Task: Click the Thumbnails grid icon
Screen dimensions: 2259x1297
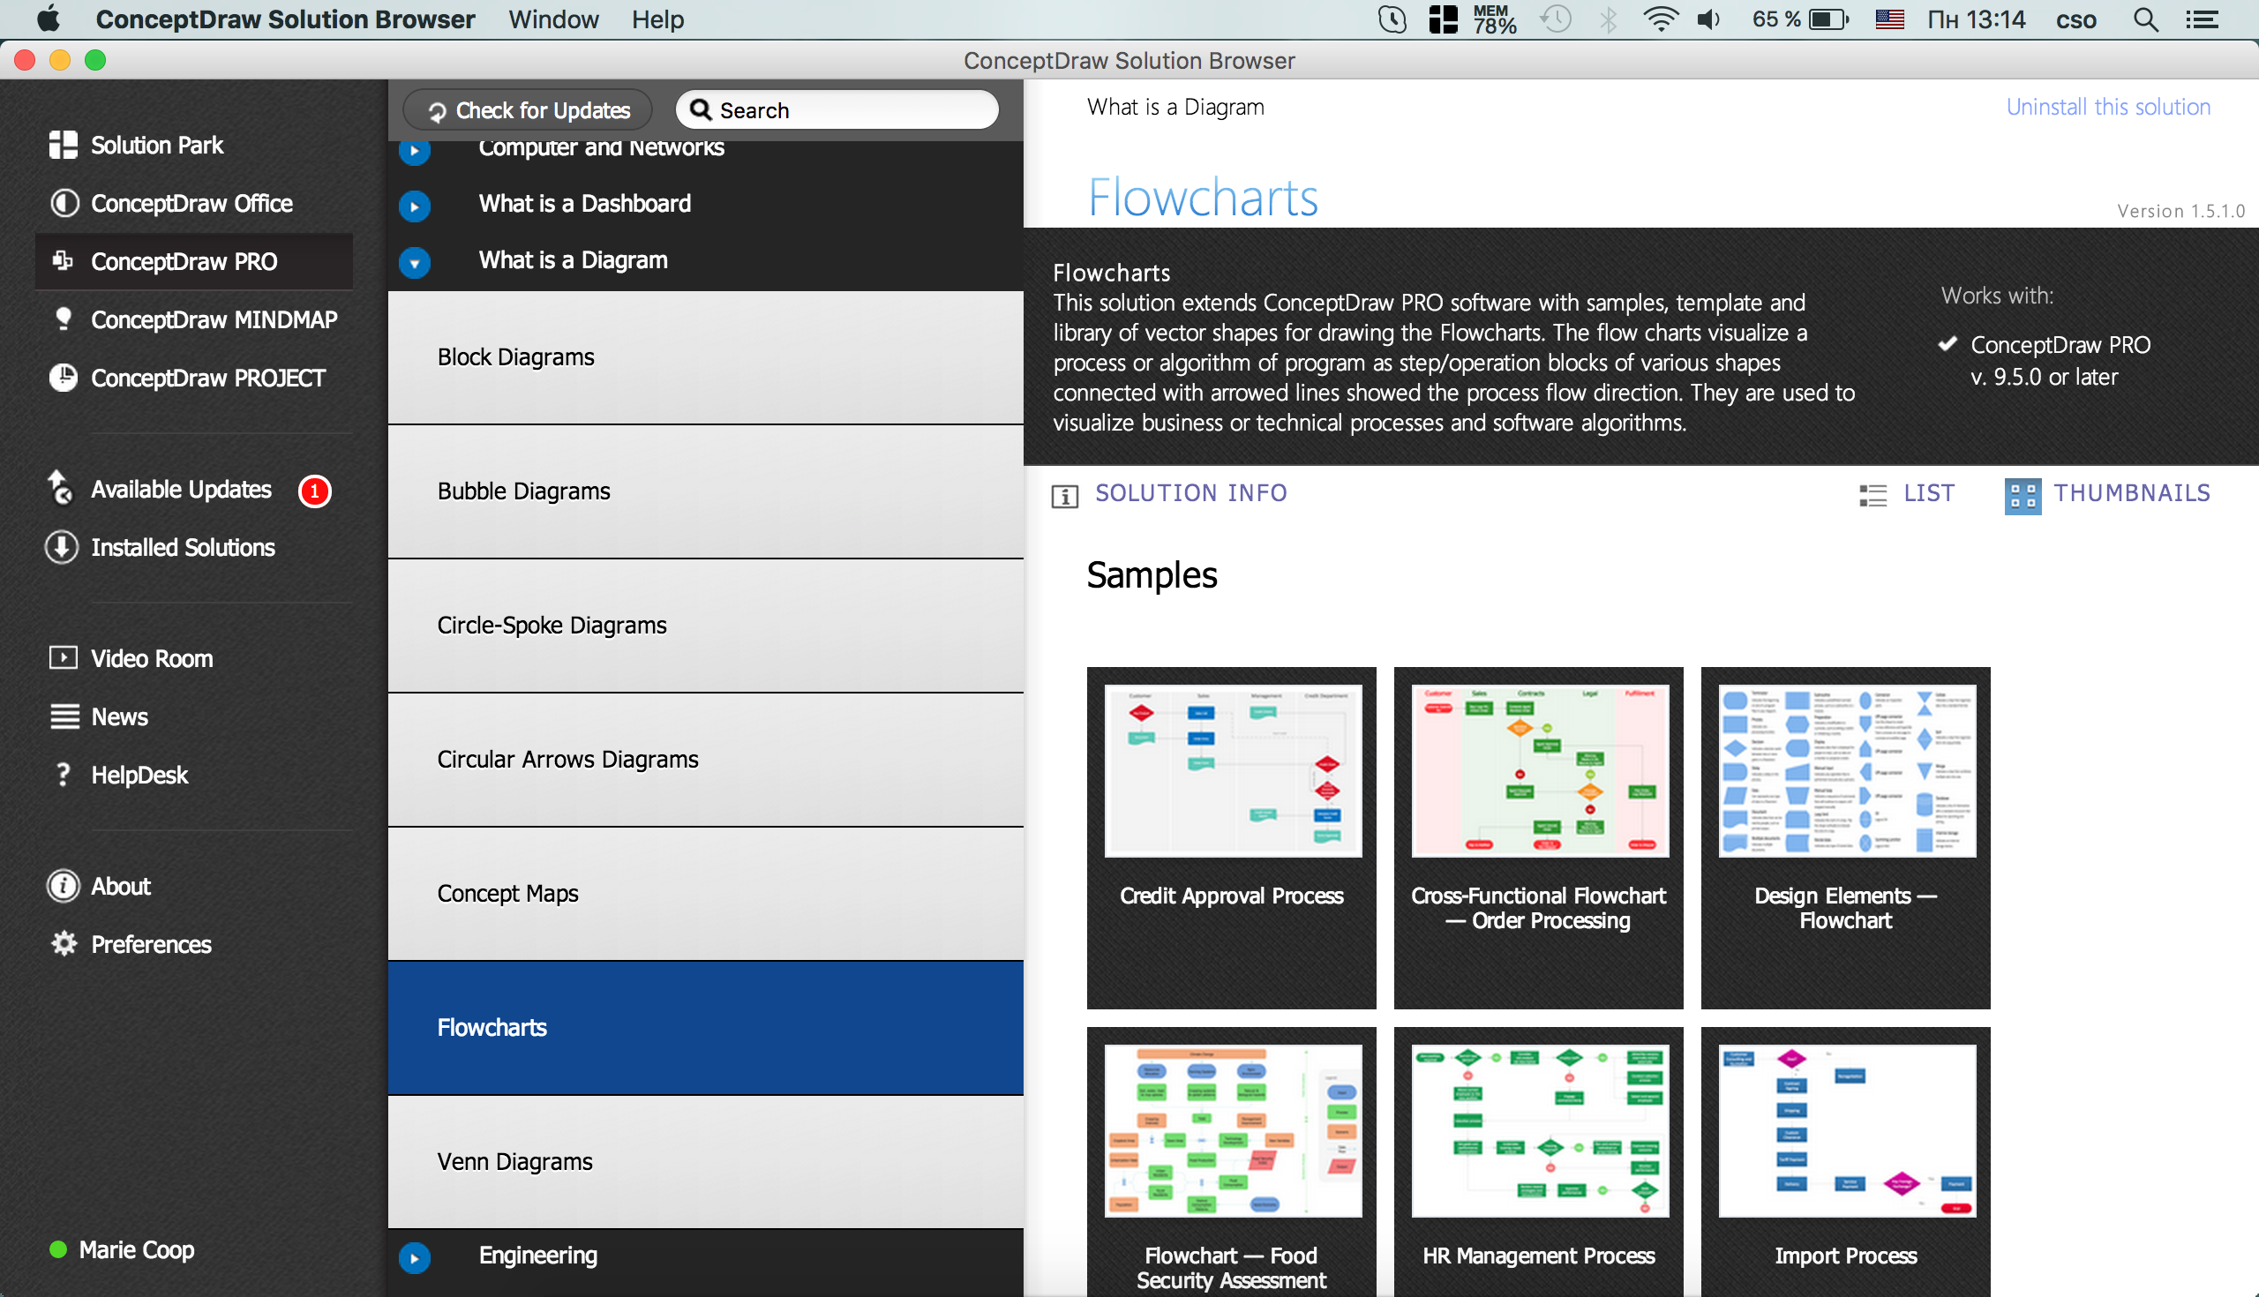Action: [2023, 495]
